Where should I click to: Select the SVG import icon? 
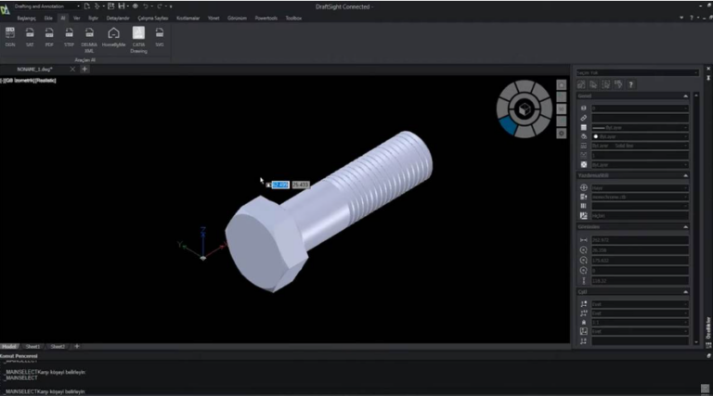pyautogui.click(x=160, y=34)
